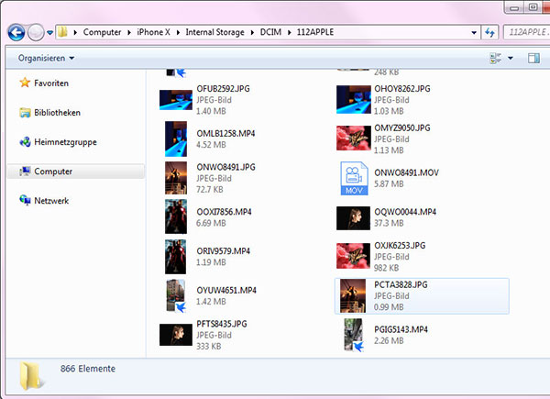The width and height of the screenshot is (550, 399).
Task: Click the change view icon
Action: click(495, 59)
